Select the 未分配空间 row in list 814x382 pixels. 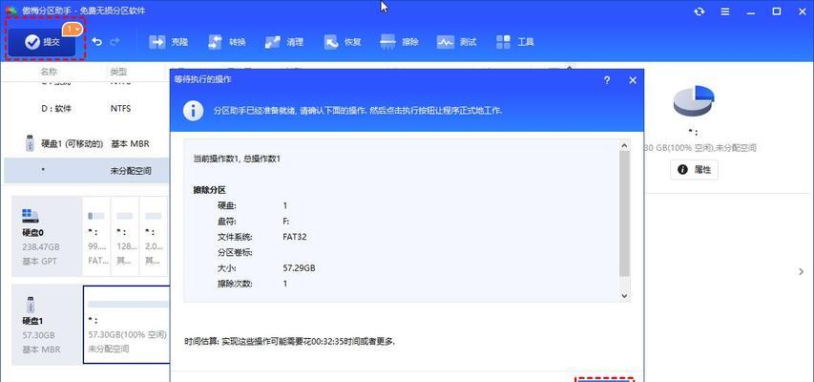point(87,171)
